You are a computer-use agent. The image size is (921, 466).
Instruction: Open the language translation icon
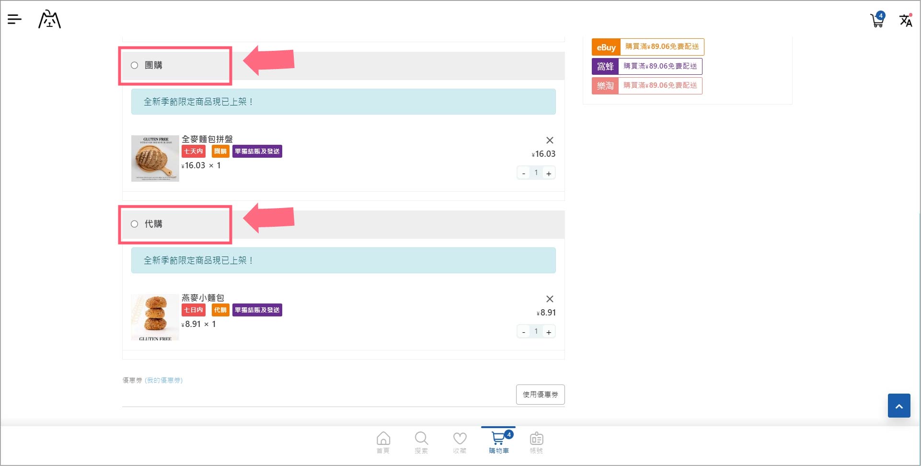pyautogui.click(x=905, y=20)
